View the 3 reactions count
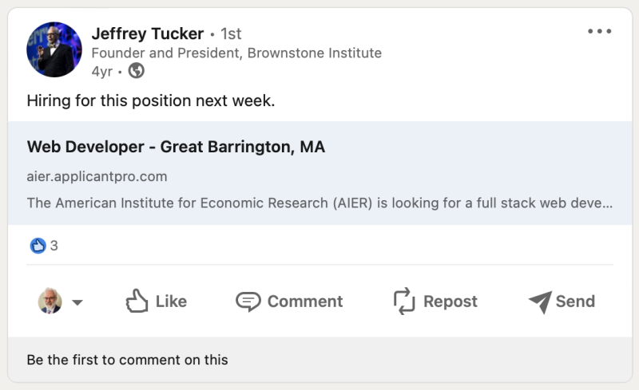This screenshot has height=390, width=639. click(x=54, y=246)
